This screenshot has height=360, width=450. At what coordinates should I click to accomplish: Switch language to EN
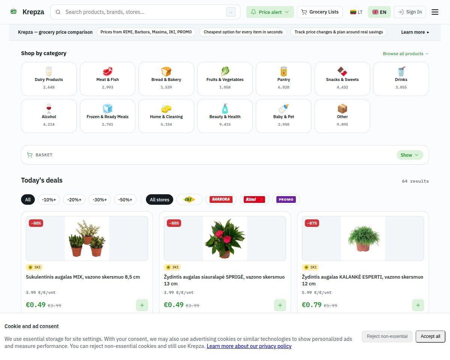[379, 12]
